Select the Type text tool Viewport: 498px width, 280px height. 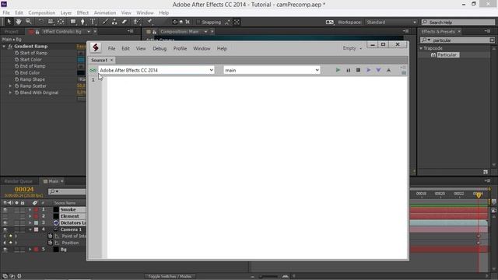(93, 22)
